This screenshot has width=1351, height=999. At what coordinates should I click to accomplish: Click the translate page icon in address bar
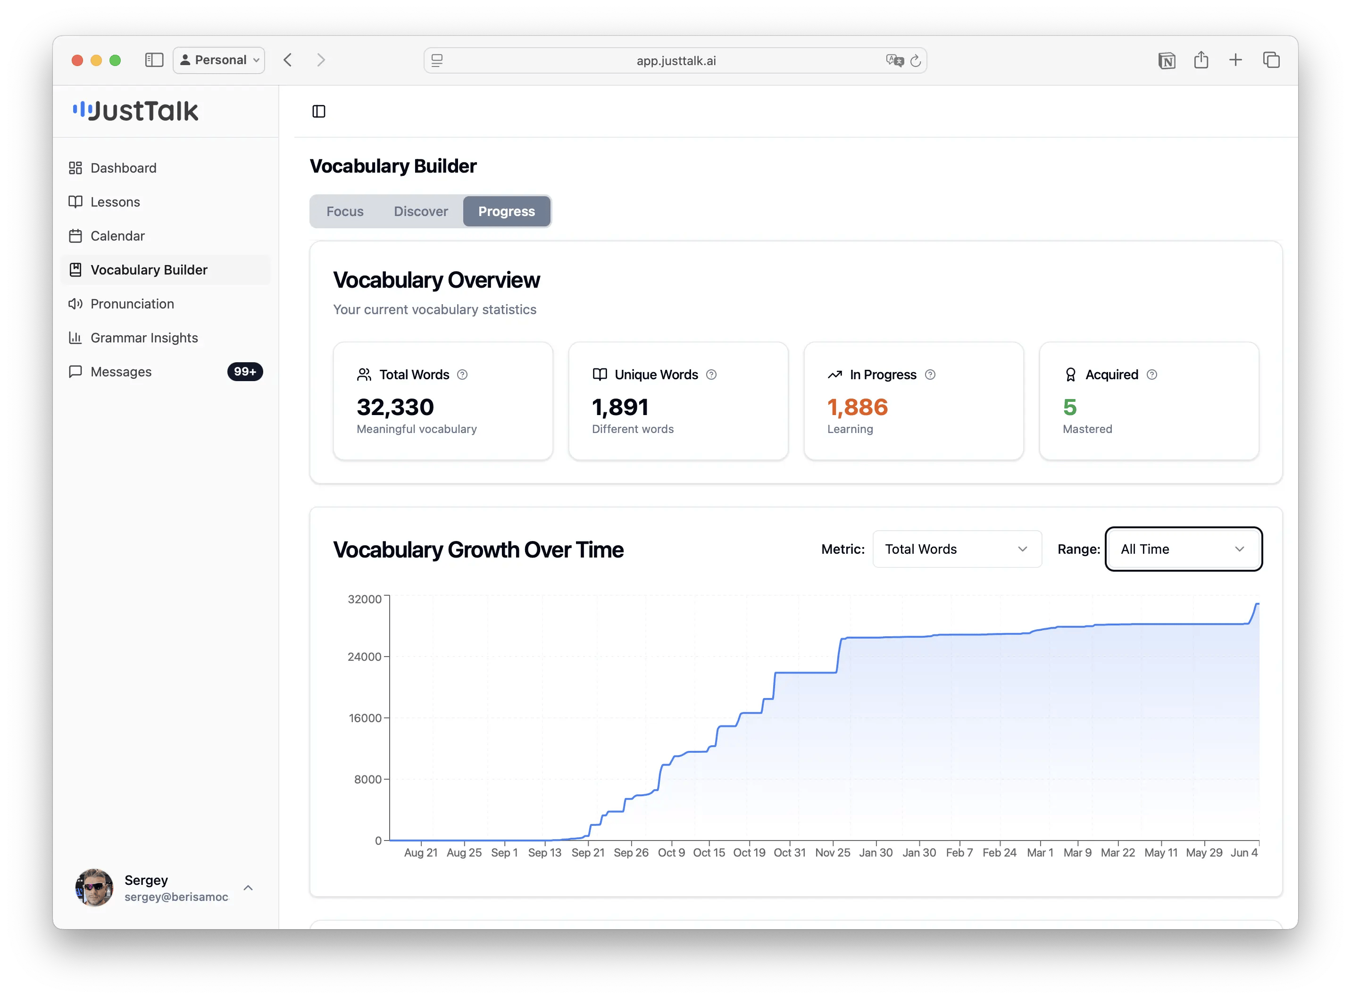894,60
